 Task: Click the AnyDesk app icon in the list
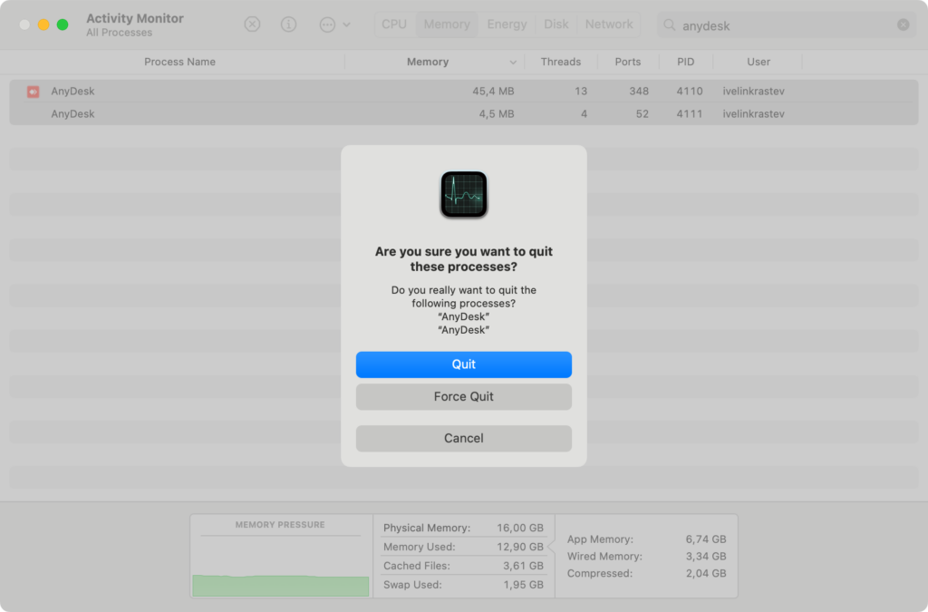33,91
